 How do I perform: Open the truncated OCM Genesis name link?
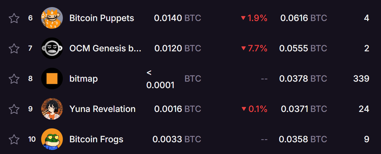105,49
